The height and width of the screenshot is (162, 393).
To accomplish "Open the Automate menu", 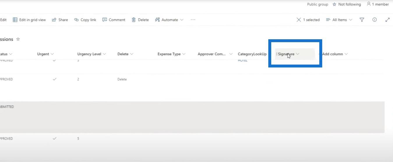I will pyautogui.click(x=169, y=20).
